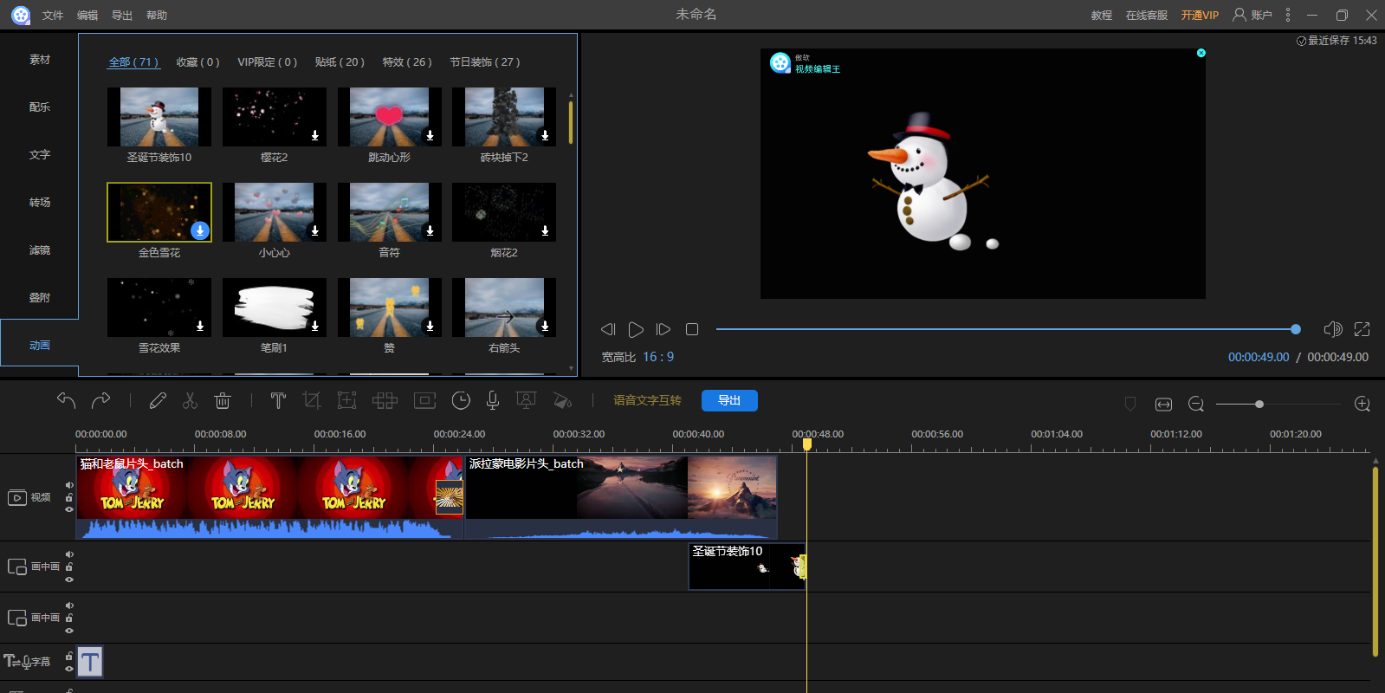Expand the preview to fullscreen
The height and width of the screenshot is (693, 1385).
(1362, 329)
